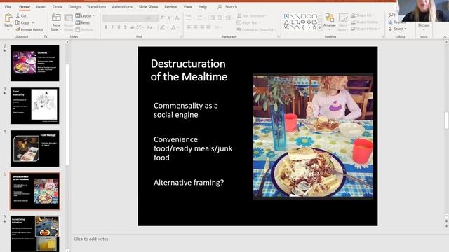Toggle strikethrough formatting
Screen dimensions: 449x252
click(132, 27)
